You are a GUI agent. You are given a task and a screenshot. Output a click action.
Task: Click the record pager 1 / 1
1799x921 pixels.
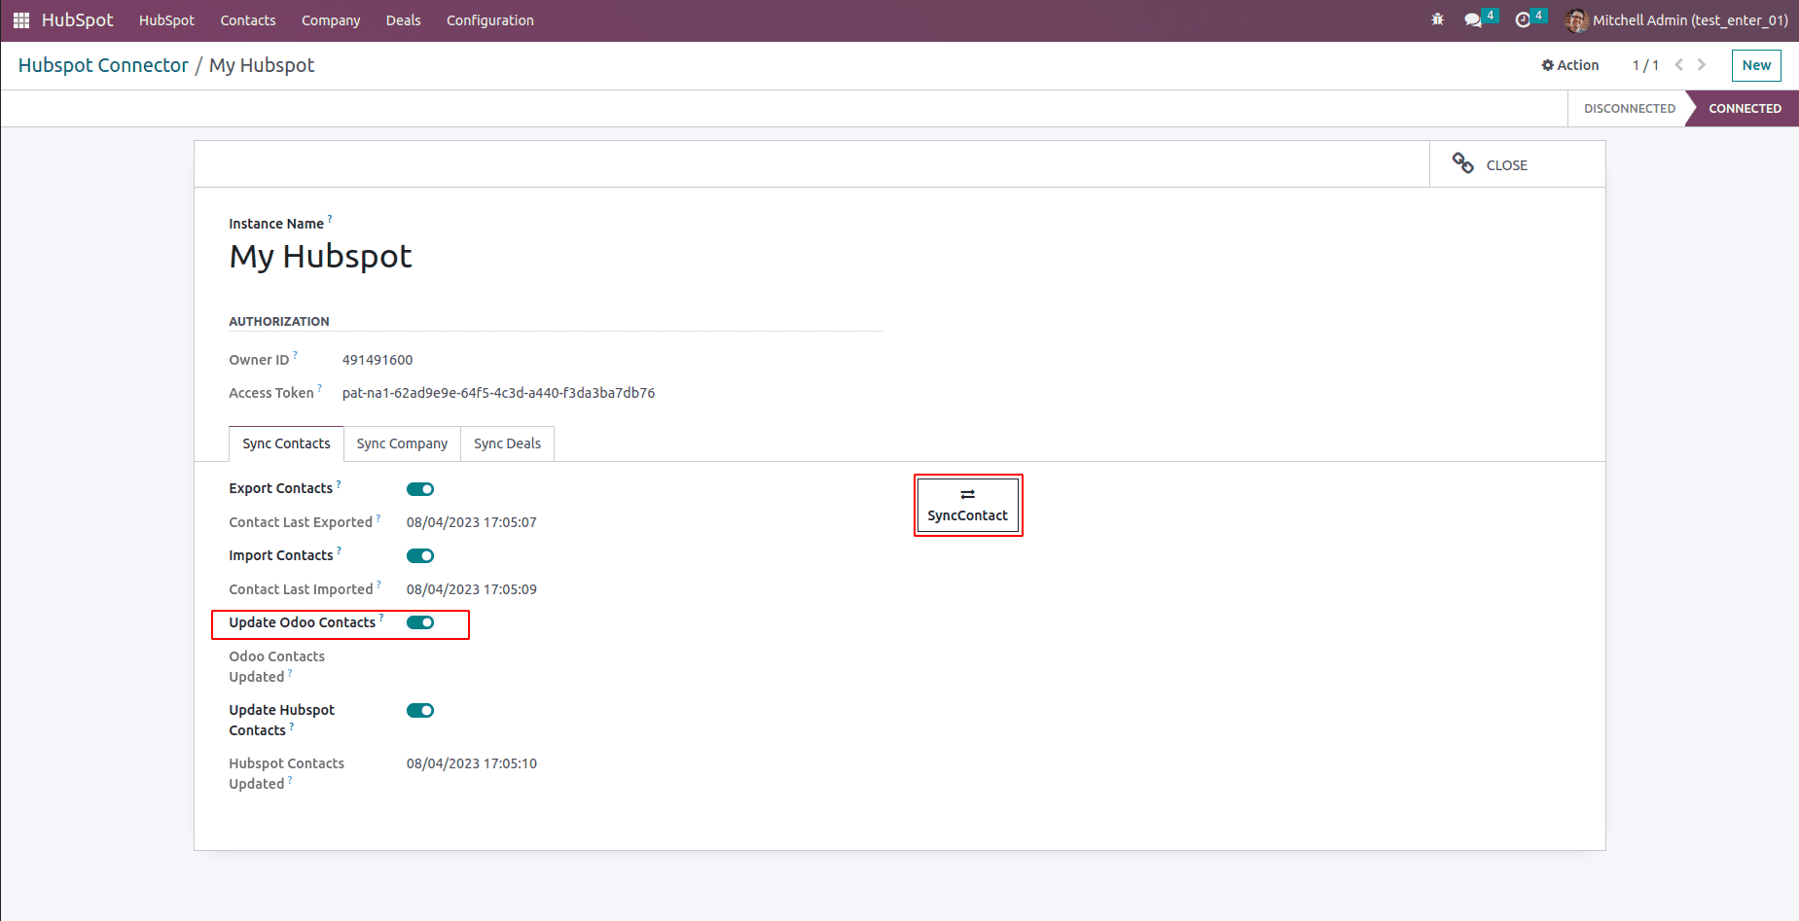pos(1645,65)
